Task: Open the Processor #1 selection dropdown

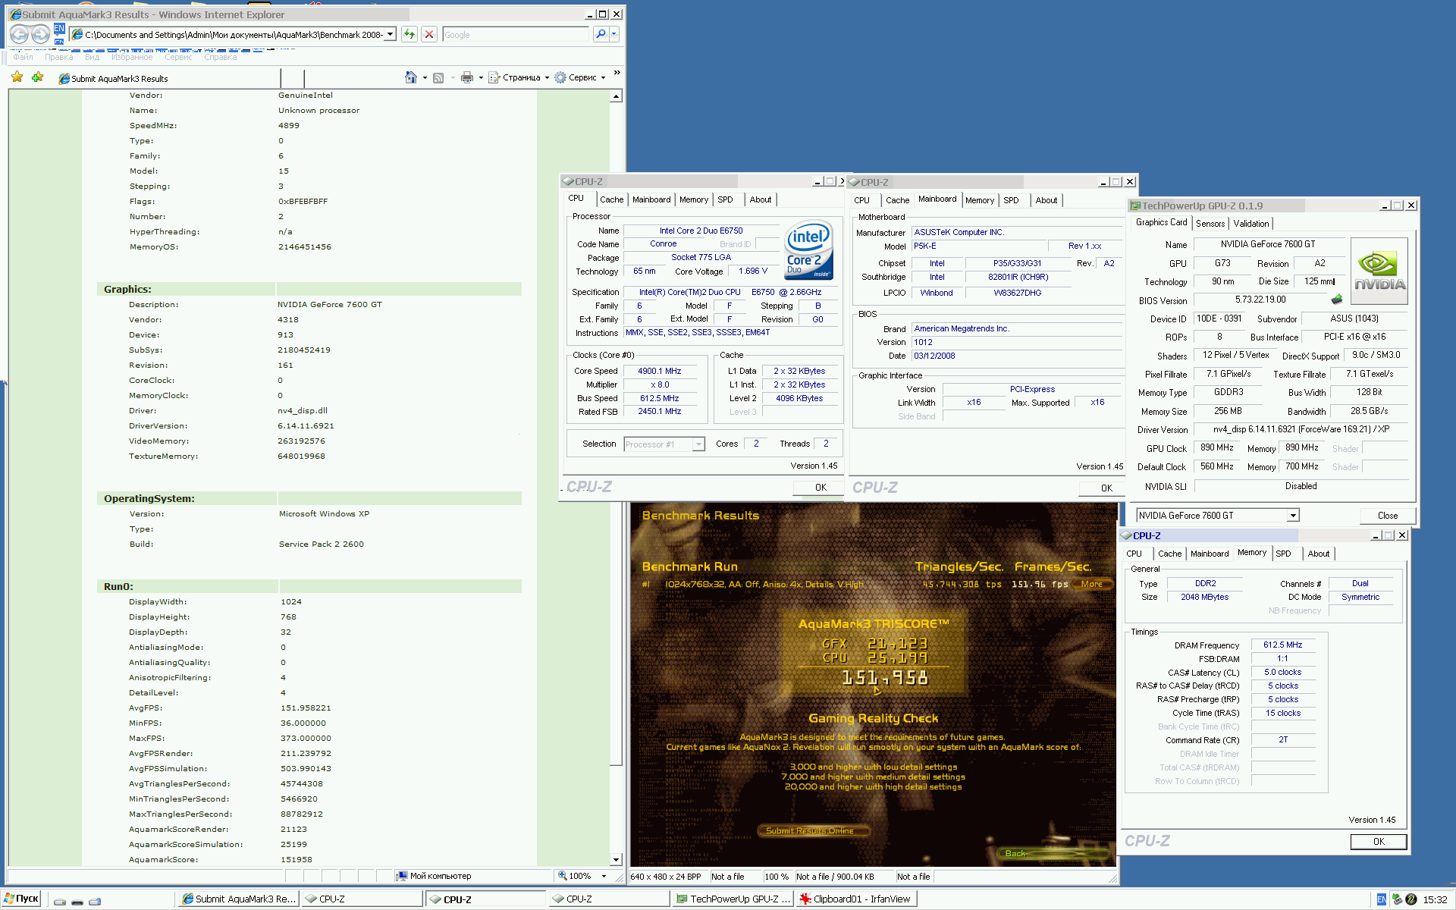Action: 698,444
